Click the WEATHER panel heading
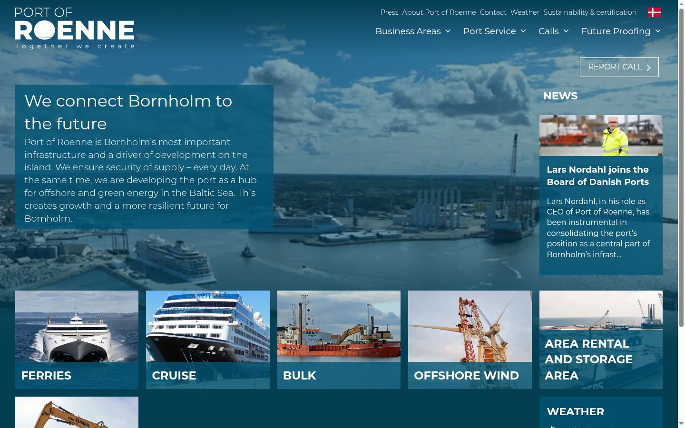The width and height of the screenshot is (685, 428). (576, 412)
